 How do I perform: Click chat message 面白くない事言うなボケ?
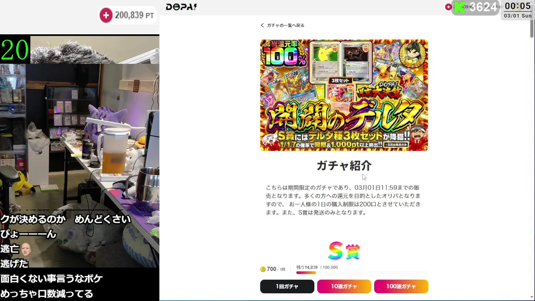51,278
